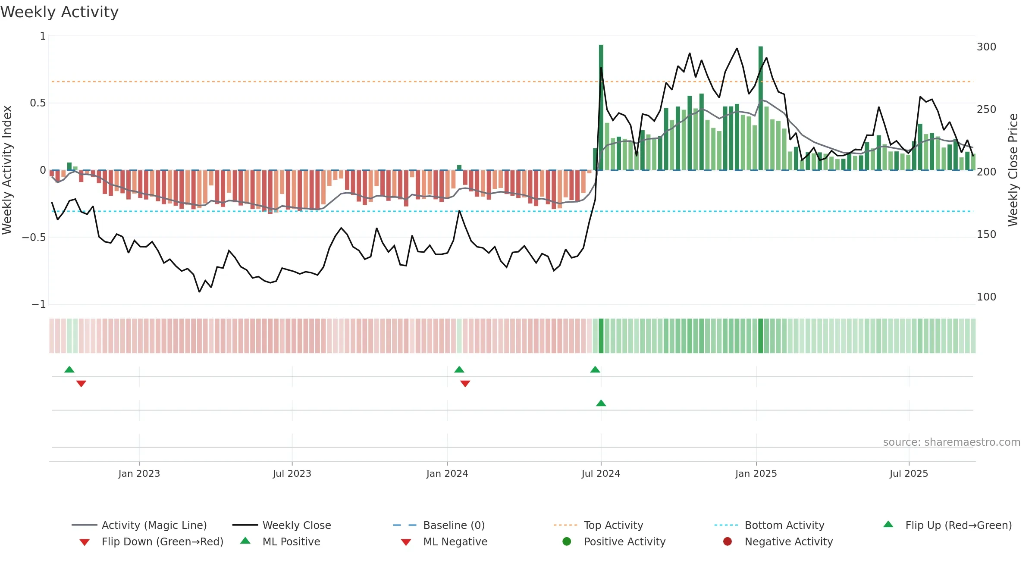Screen dimensions: 1035x582
Task: Click the ML Positive triangle at Jul 2024
Action: 601,403
